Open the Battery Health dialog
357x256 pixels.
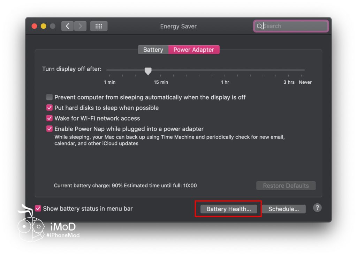(228, 209)
